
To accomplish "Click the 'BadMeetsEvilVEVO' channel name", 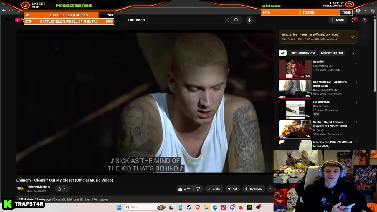I will pos(323,90).
